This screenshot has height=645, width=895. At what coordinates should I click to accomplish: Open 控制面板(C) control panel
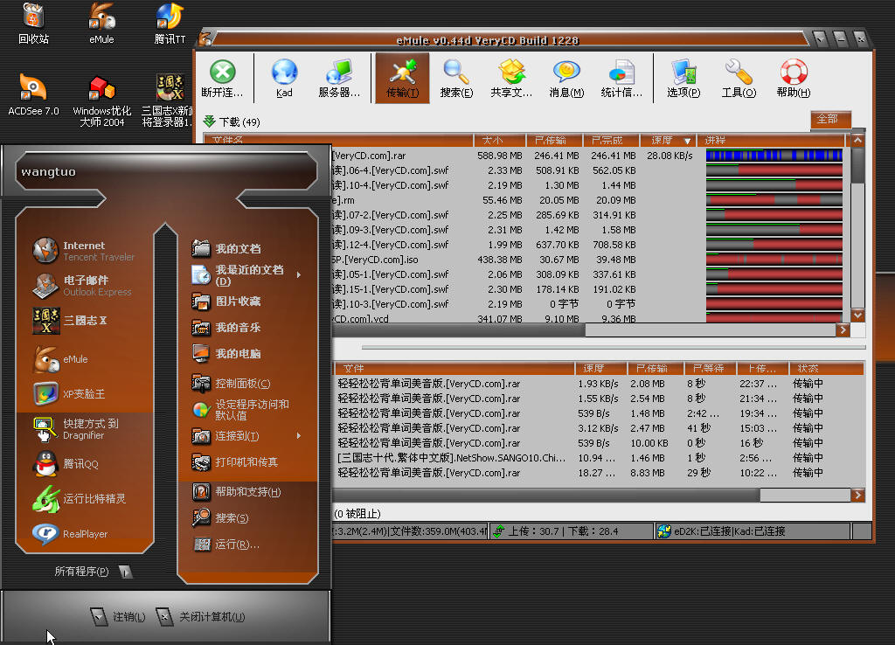click(231, 383)
